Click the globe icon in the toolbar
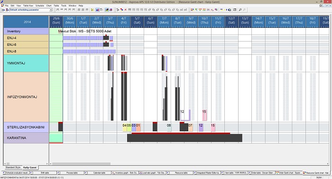Screen dimensions: 332x179 click(230, 10)
